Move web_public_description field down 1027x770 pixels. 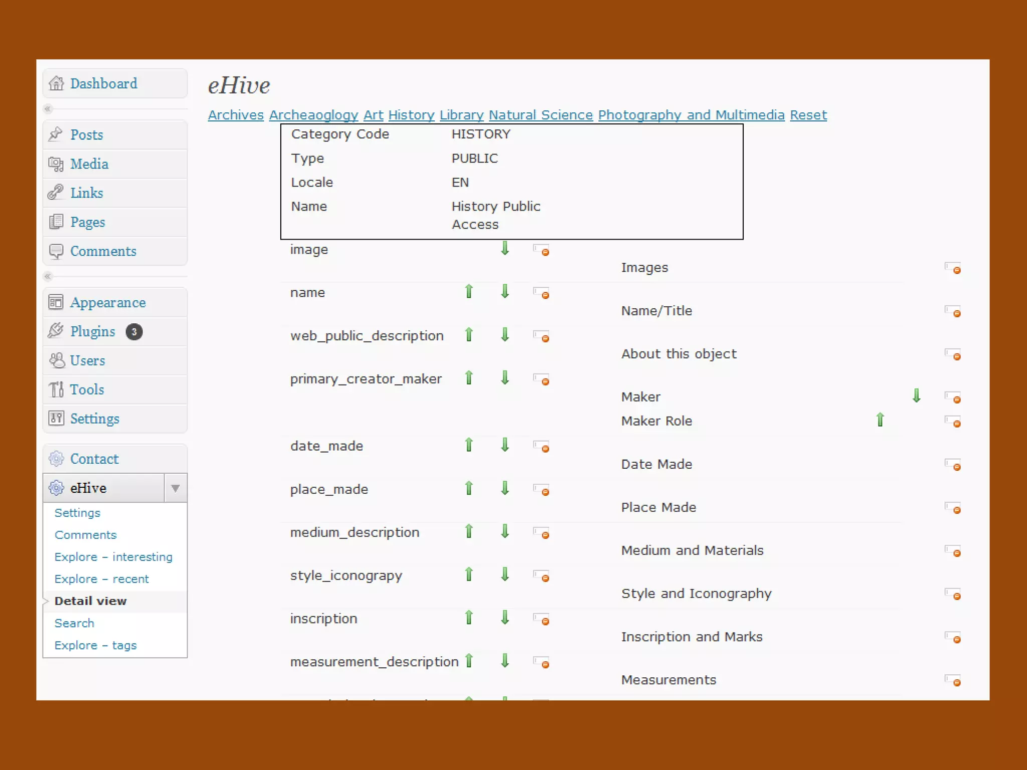point(505,334)
